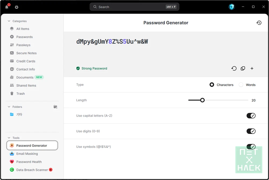Toggle Use symbols switch
The height and width of the screenshot is (180, 269).
click(x=251, y=147)
